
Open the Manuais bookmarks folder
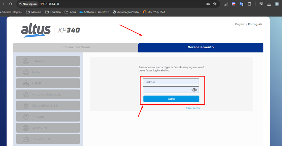(34, 12)
